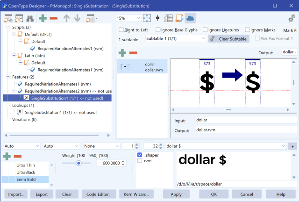Click the green plus above the instance list
Image resolution: width=299 pixels, height=202 pixels.
7,156
